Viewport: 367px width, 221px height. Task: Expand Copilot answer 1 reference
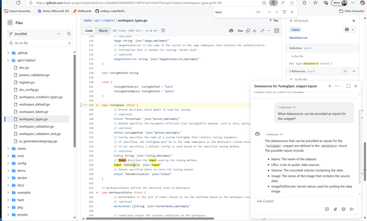pos(274,135)
